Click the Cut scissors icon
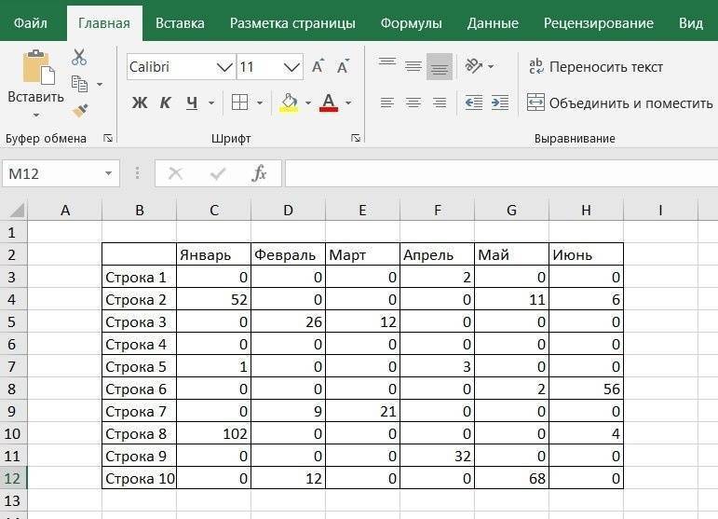Screen dimensions: 718x519 click(79, 57)
